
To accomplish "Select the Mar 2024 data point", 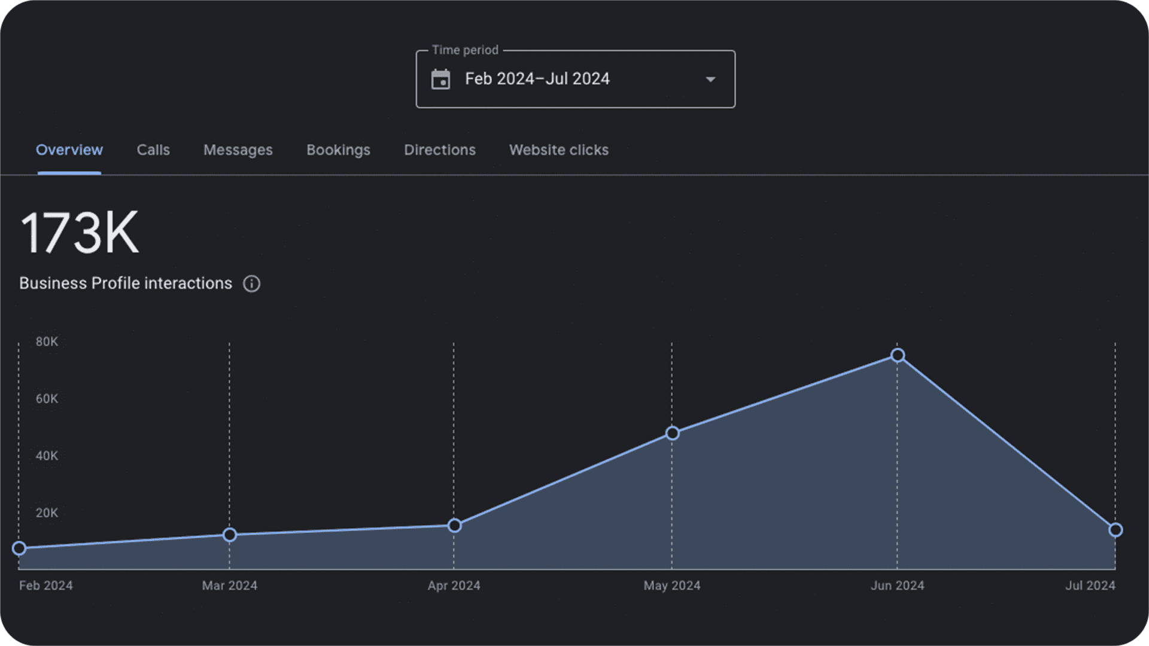I will [x=230, y=535].
